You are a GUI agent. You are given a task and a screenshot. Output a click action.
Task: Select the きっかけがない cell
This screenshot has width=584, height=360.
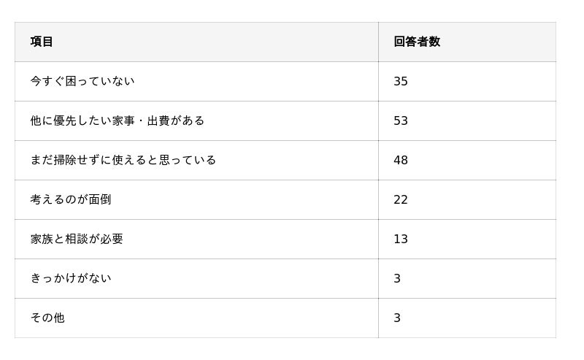[71, 278]
